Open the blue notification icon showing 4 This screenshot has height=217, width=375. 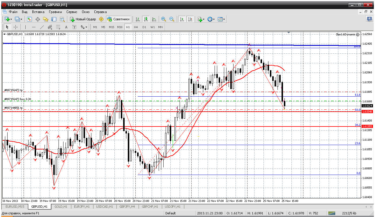[x=369, y=19]
